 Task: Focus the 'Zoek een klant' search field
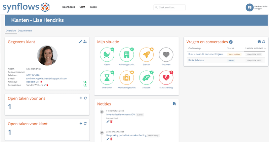(x=169, y=7)
